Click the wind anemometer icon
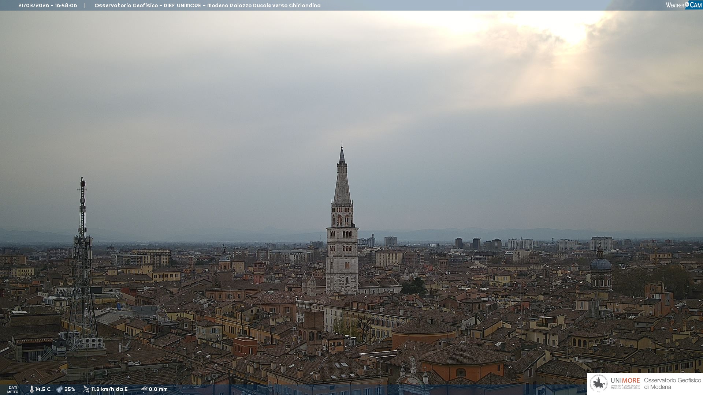This screenshot has height=395, width=703. [86, 389]
